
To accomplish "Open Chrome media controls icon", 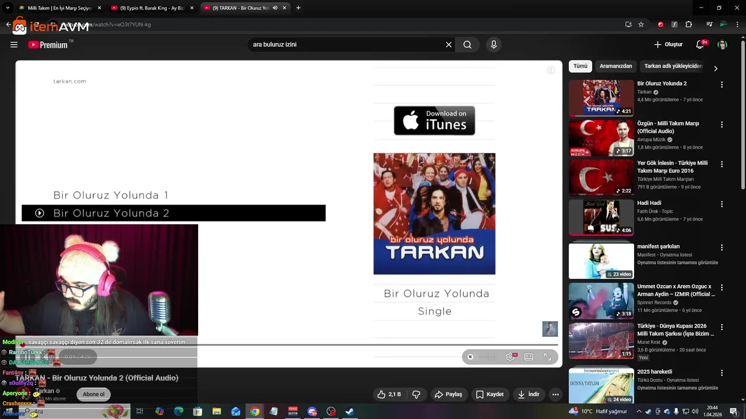I will (x=709, y=24).
